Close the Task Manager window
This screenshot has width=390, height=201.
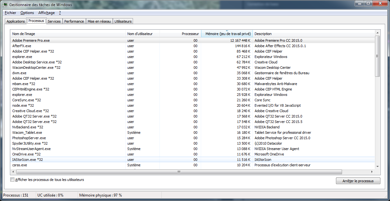380,4
